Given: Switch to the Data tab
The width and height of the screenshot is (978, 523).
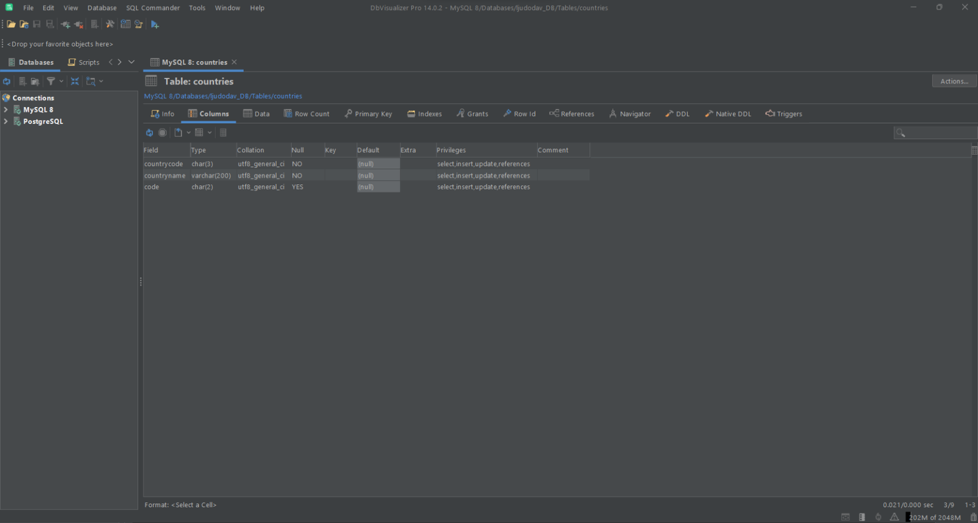Looking at the screenshot, I should pyautogui.click(x=256, y=114).
